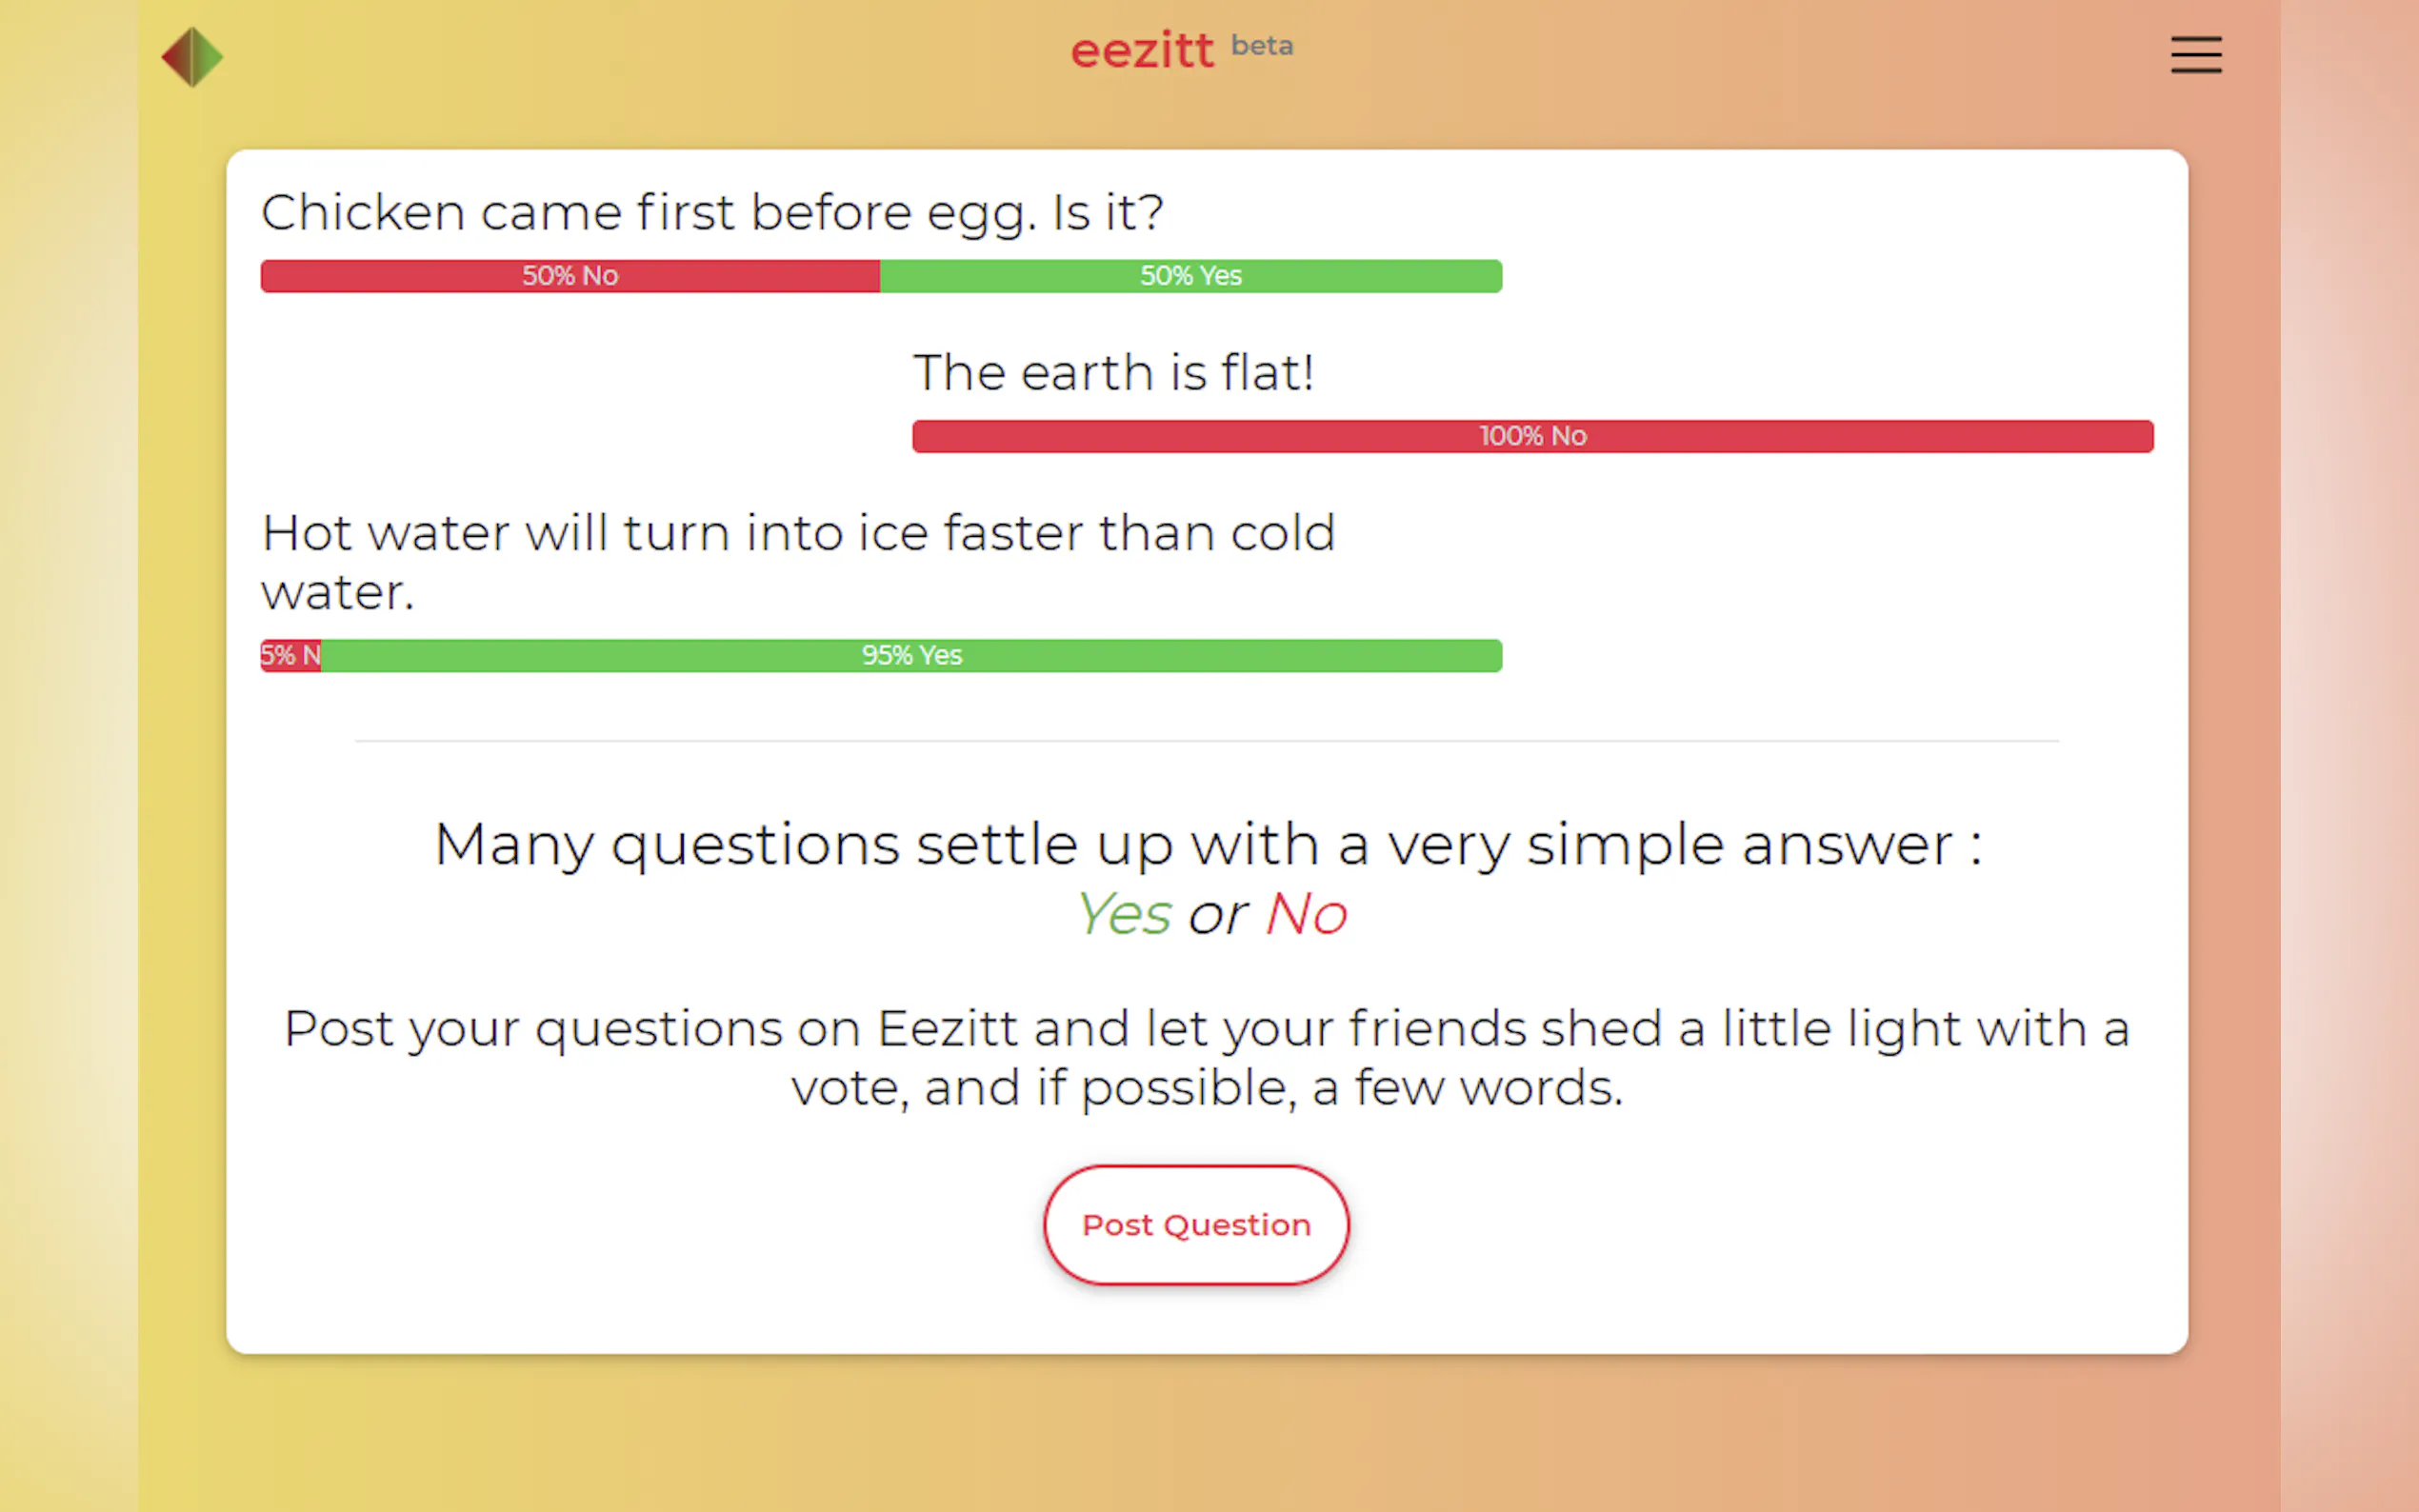This screenshot has width=2419, height=1512.
Task: Open the hot water ice question
Action: click(x=797, y=561)
